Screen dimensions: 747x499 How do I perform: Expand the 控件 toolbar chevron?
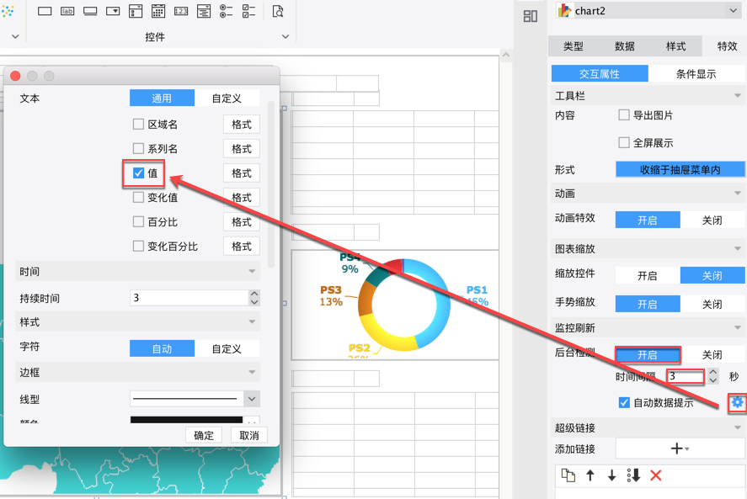point(285,36)
